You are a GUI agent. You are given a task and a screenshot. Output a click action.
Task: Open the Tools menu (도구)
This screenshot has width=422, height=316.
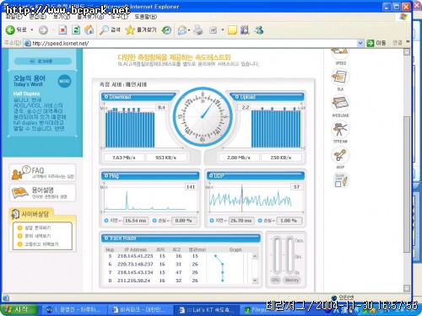point(119,17)
